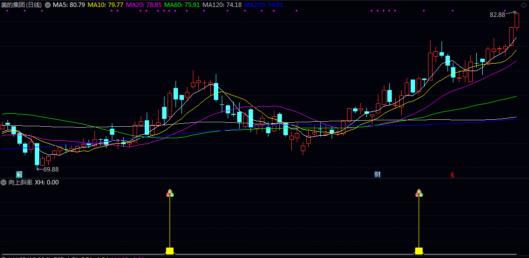Image resolution: width=529 pixels, height=258 pixels.
Task: Select the MA120 indicator label
Action: [x=222, y=4]
